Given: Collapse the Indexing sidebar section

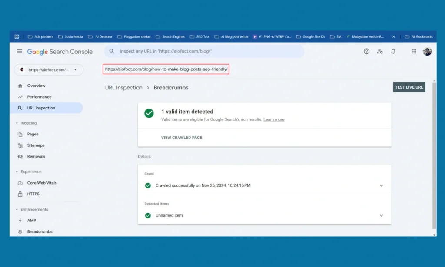Looking at the screenshot, I should tap(17, 123).
